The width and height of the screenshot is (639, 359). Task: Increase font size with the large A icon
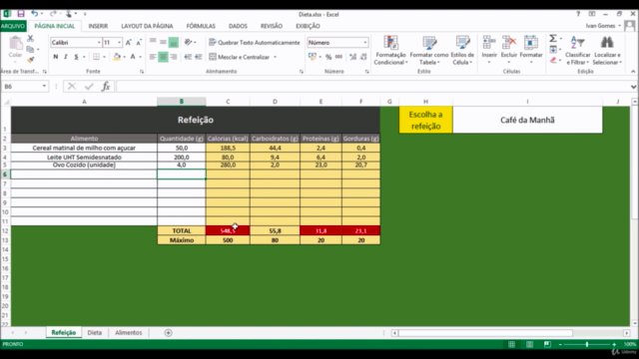coord(129,42)
